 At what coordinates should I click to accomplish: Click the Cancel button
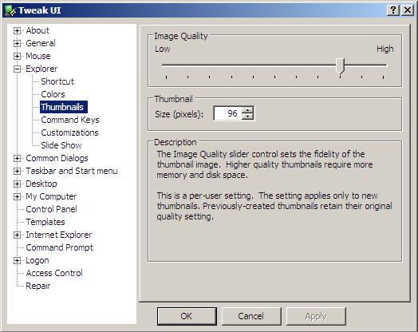[251, 316]
